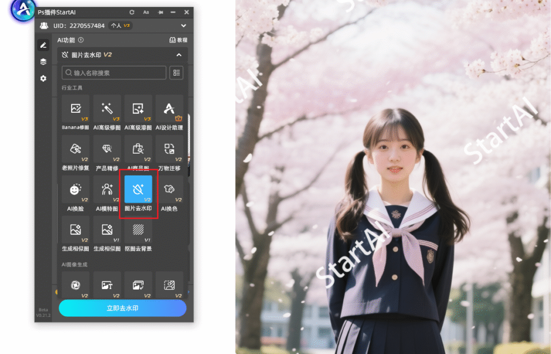Click the 立即去水印 button

[122, 308]
